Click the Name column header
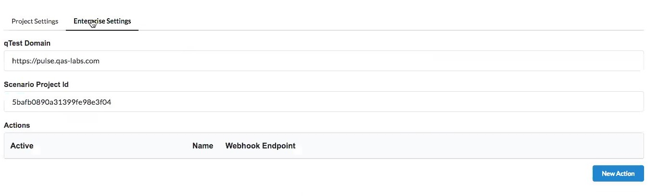The image size is (658, 196). (202, 146)
